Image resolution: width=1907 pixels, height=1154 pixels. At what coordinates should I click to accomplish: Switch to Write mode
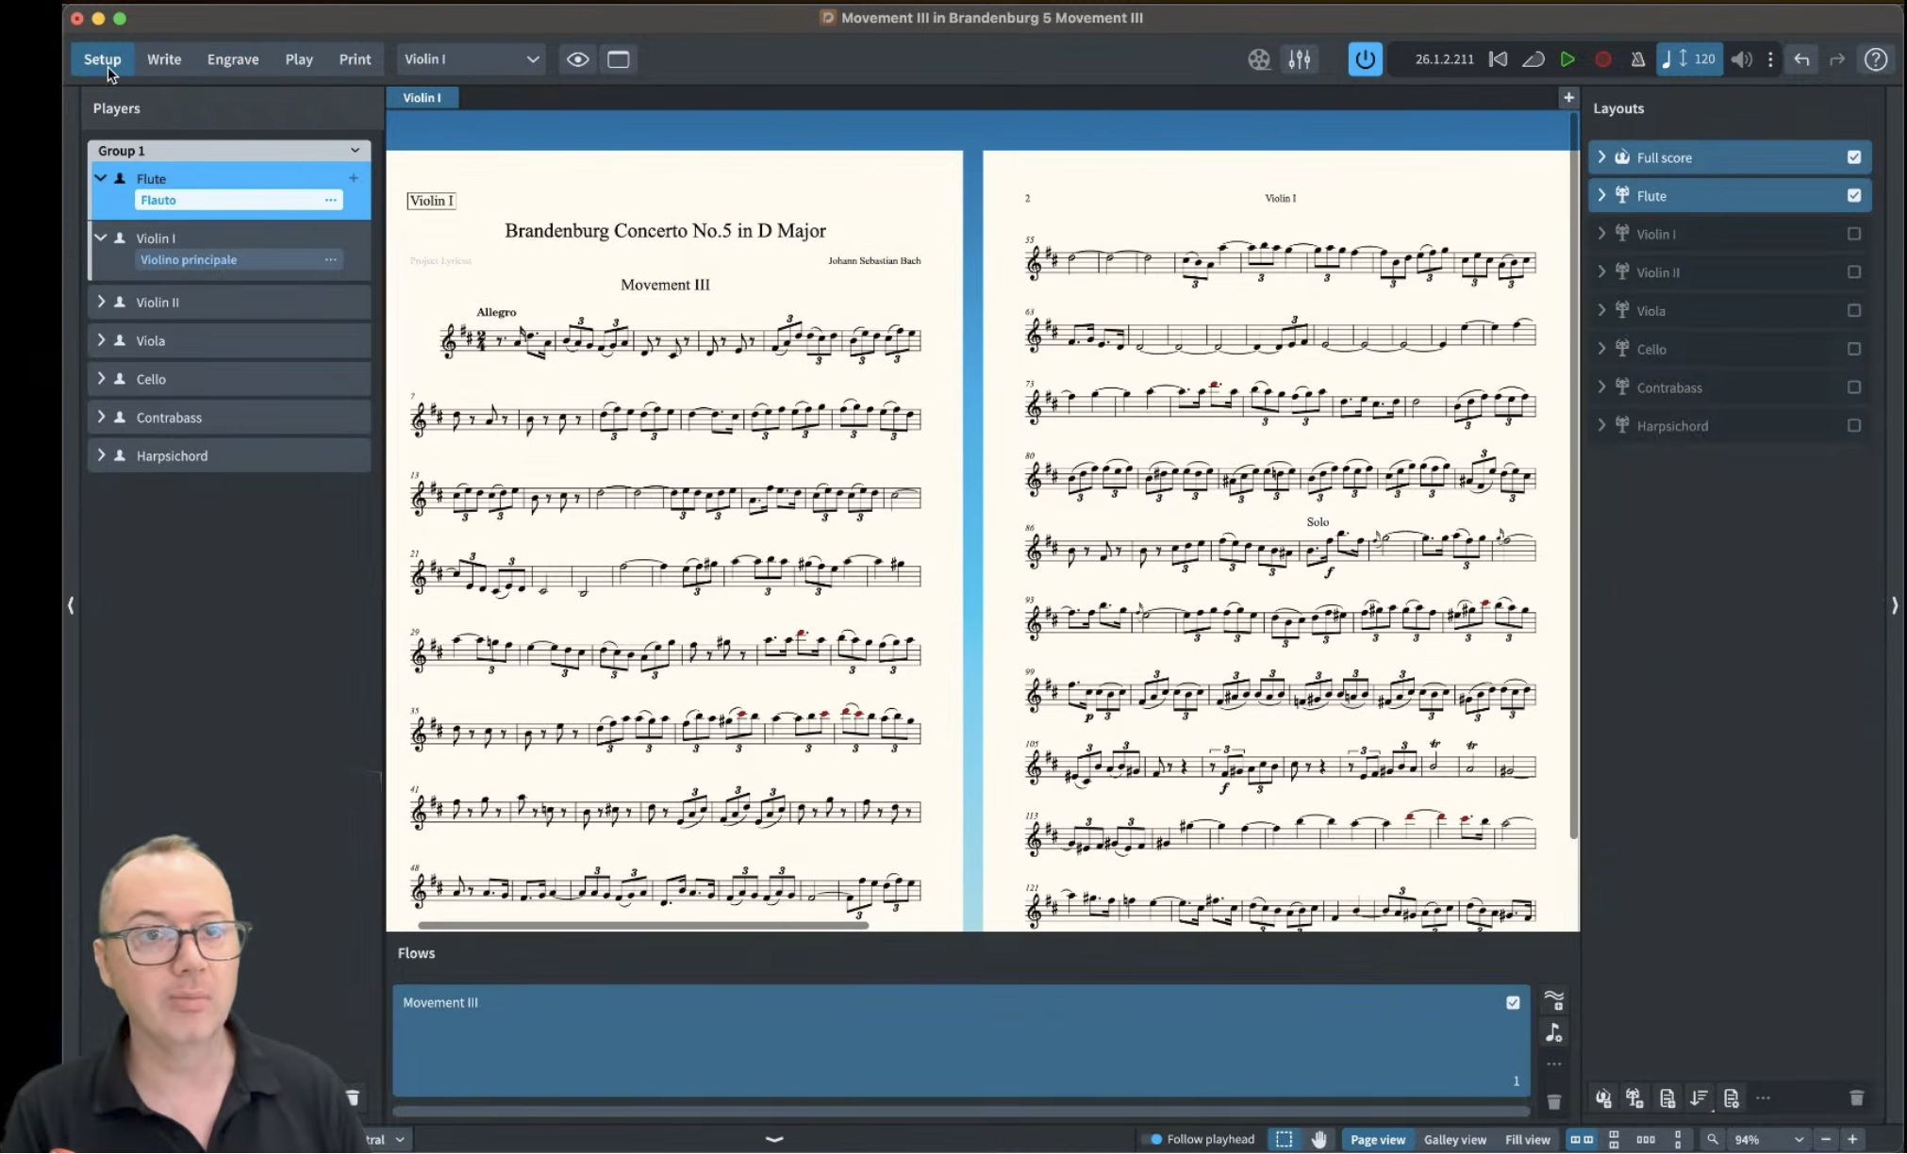pyautogui.click(x=164, y=59)
